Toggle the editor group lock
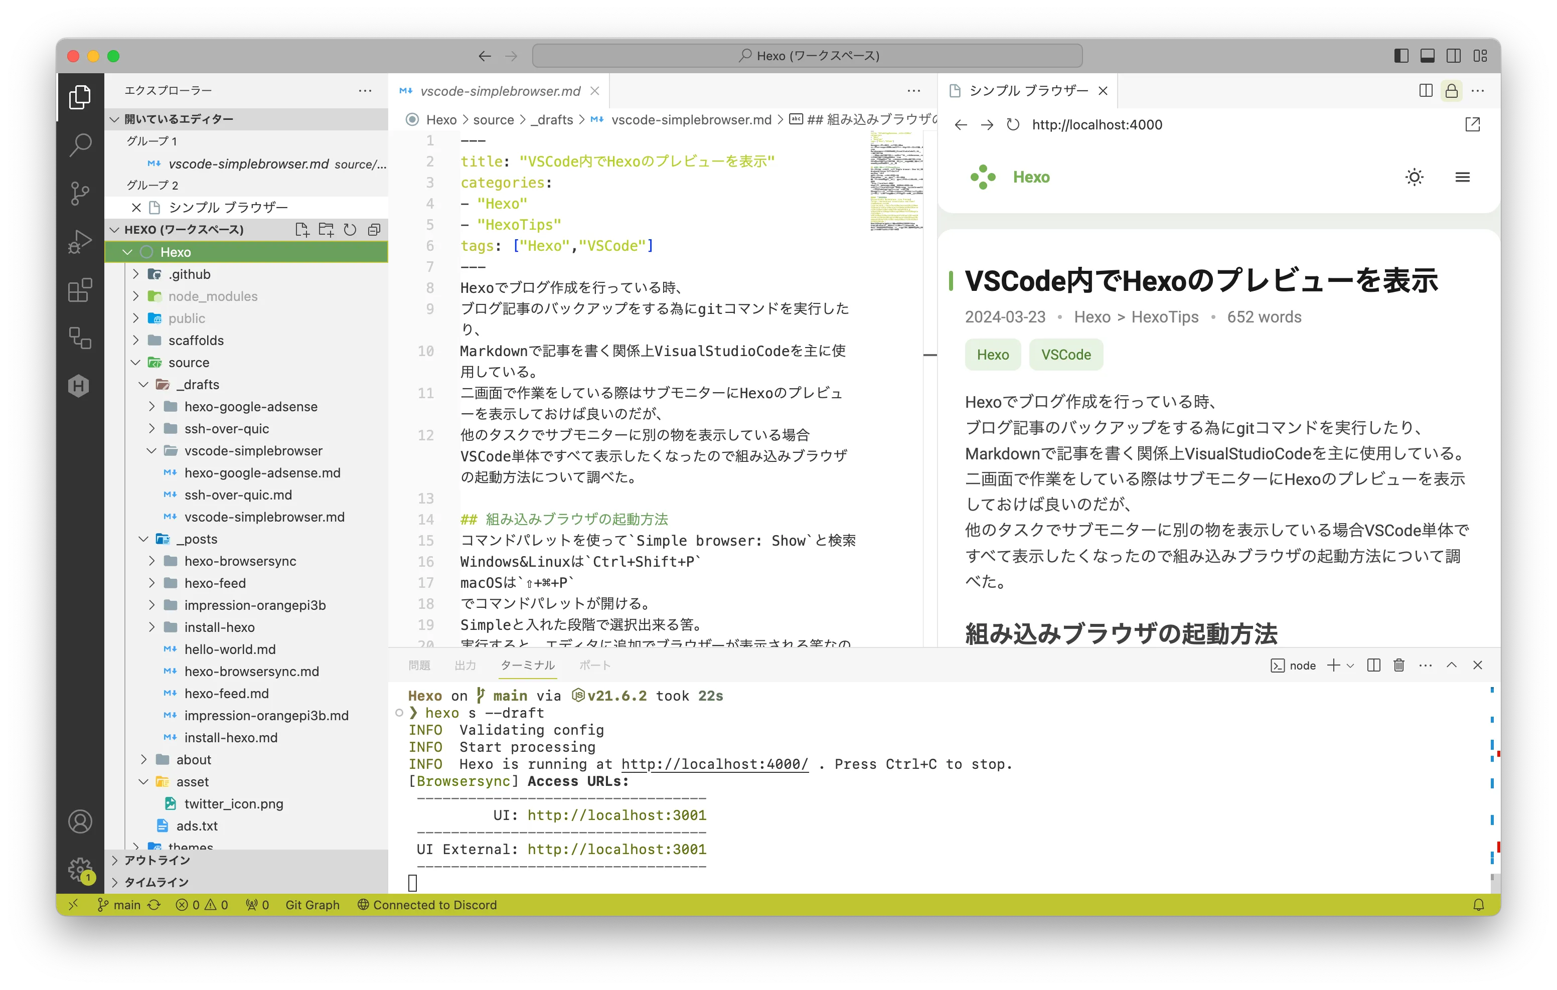Screen dimensions: 1557x990 [1452, 91]
